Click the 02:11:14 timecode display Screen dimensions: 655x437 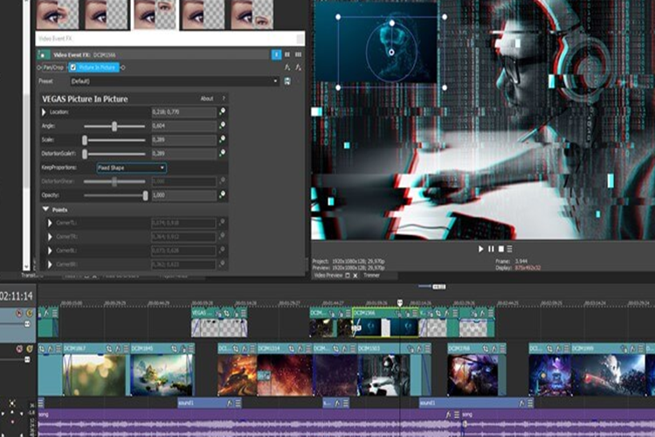point(16,296)
